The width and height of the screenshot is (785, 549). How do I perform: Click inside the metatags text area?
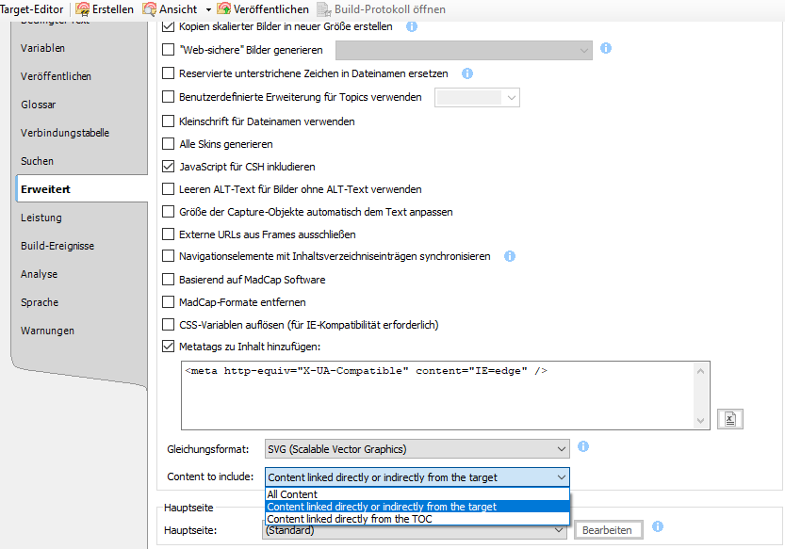click(x=436, y=396)
